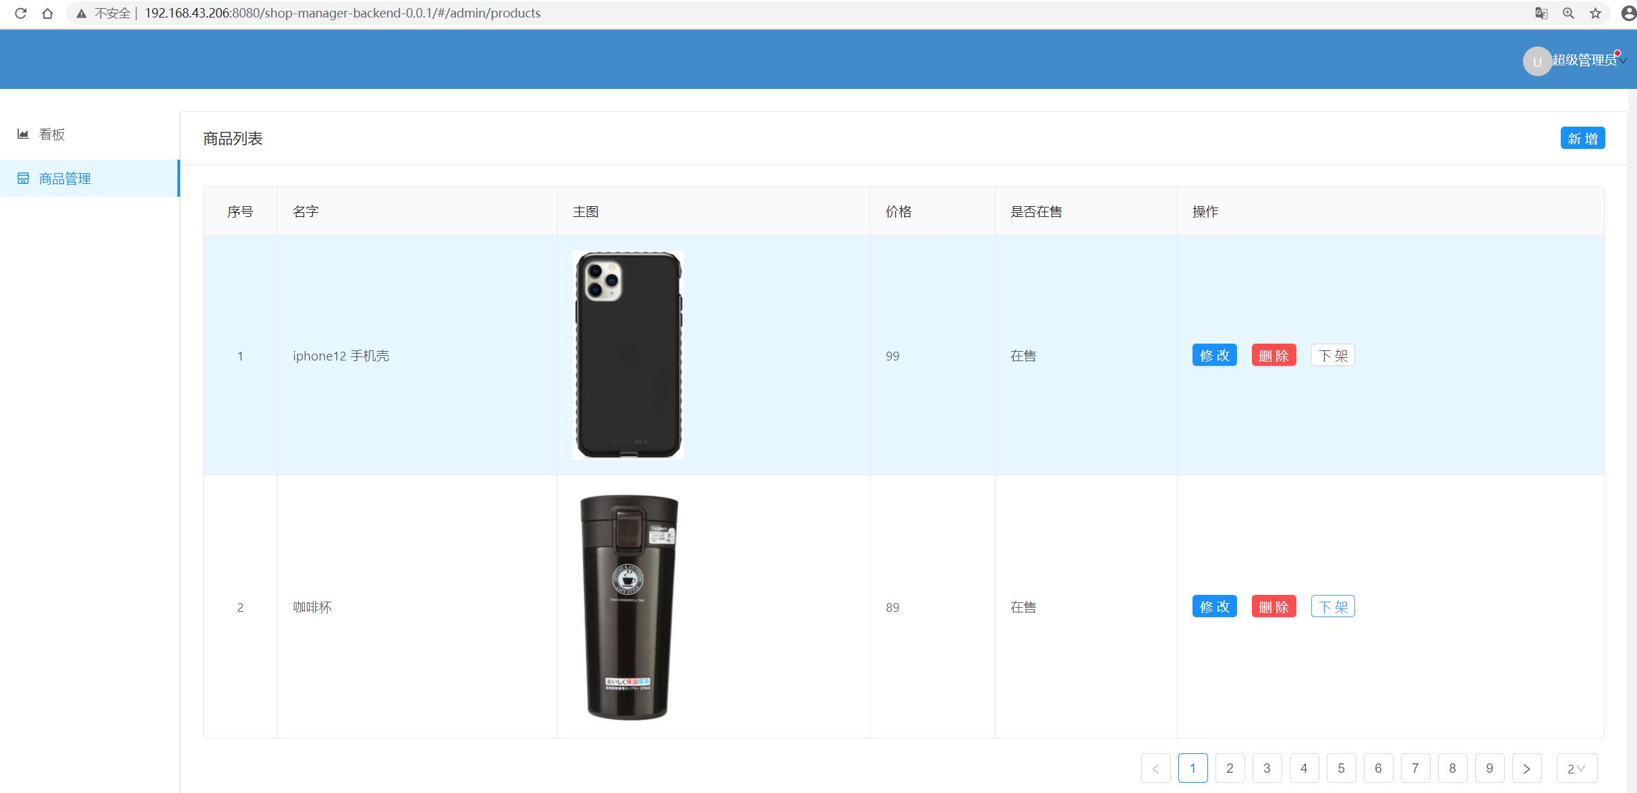Take 咖啡杯 off sale with 下架
The image size is (1637, 793).
pos(1332,606)
